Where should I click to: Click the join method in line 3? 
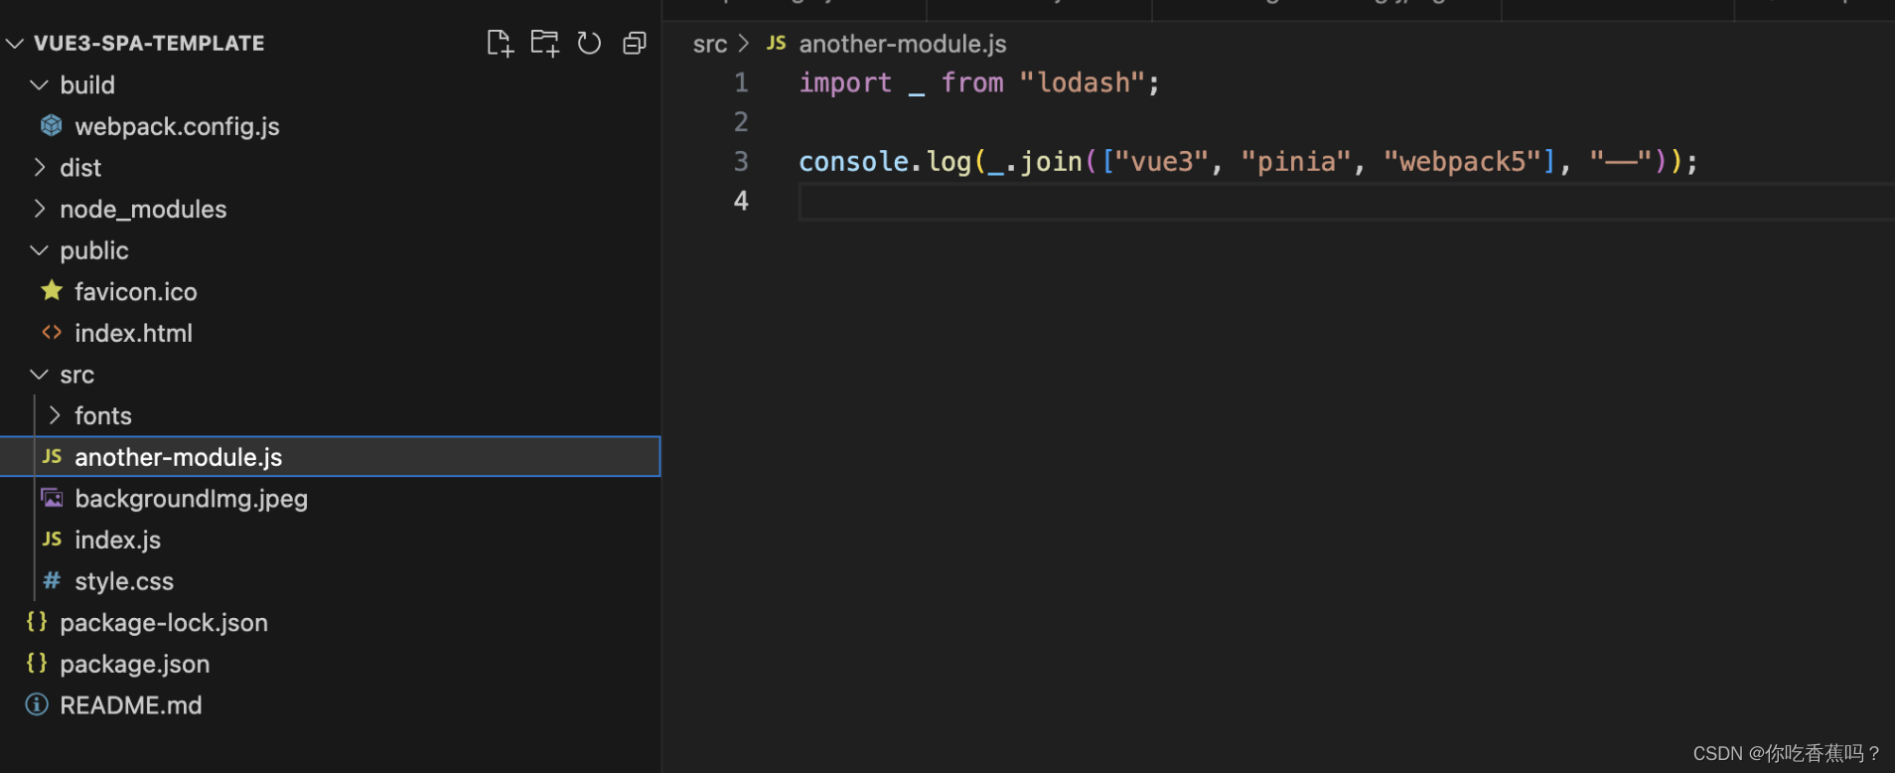[x=1051, y=161]
